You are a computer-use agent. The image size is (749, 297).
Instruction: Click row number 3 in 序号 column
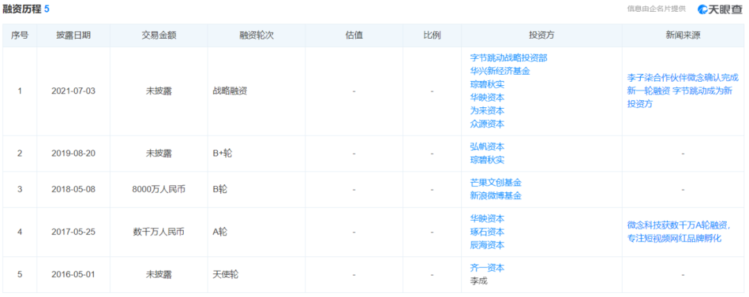click(x=19, y=189)
